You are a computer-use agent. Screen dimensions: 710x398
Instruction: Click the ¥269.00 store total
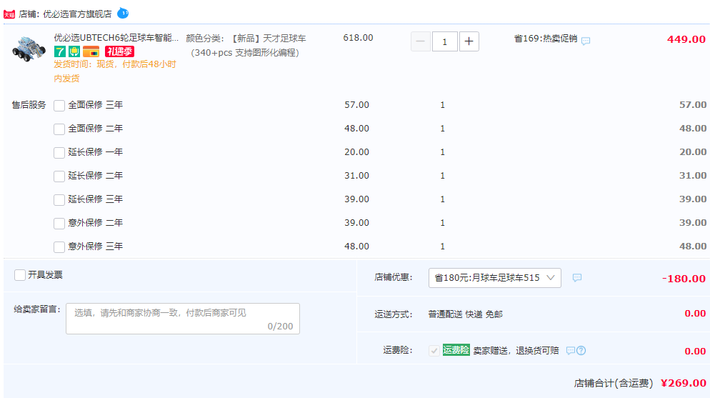tap(684, 383)
